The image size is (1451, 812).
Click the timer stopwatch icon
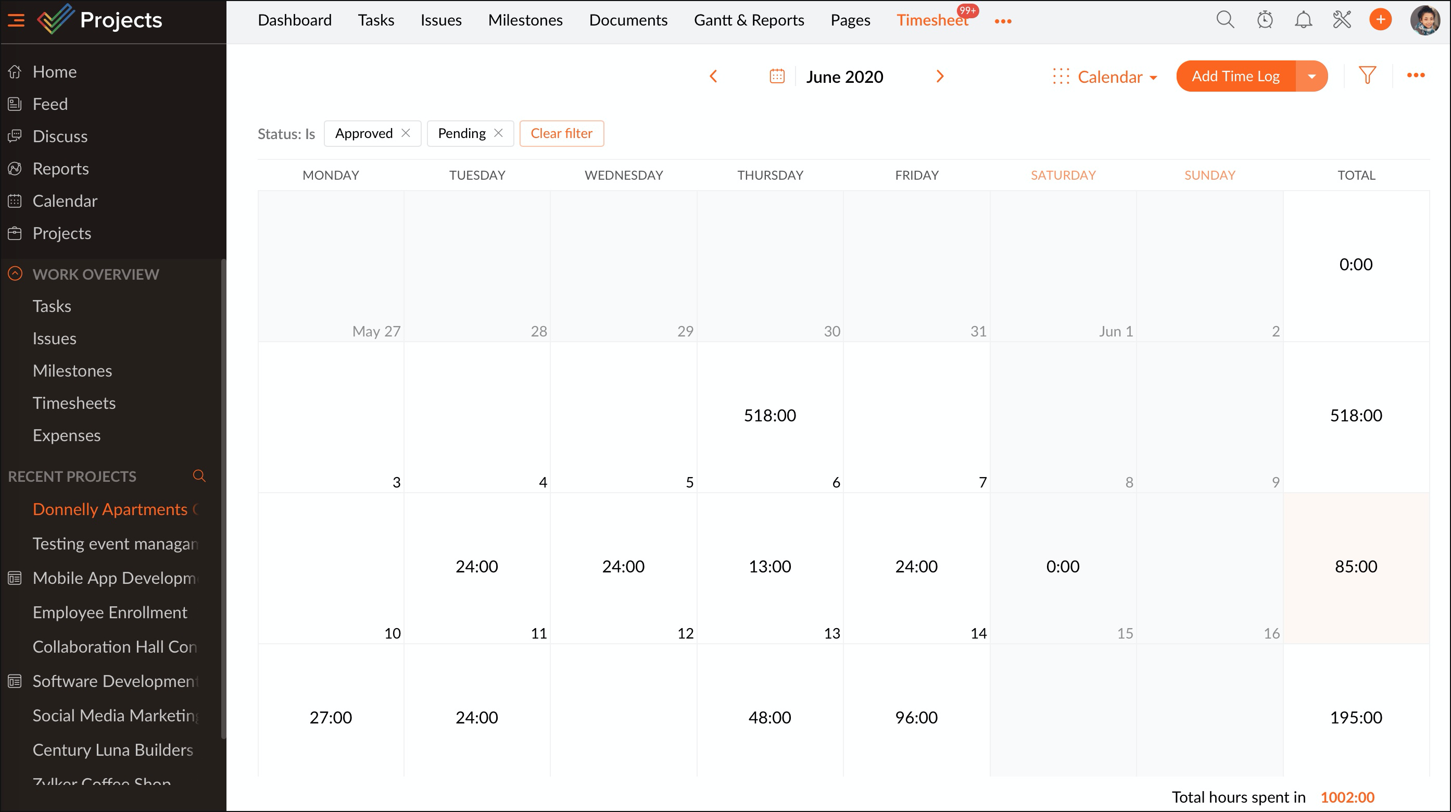pos(1265,20)
